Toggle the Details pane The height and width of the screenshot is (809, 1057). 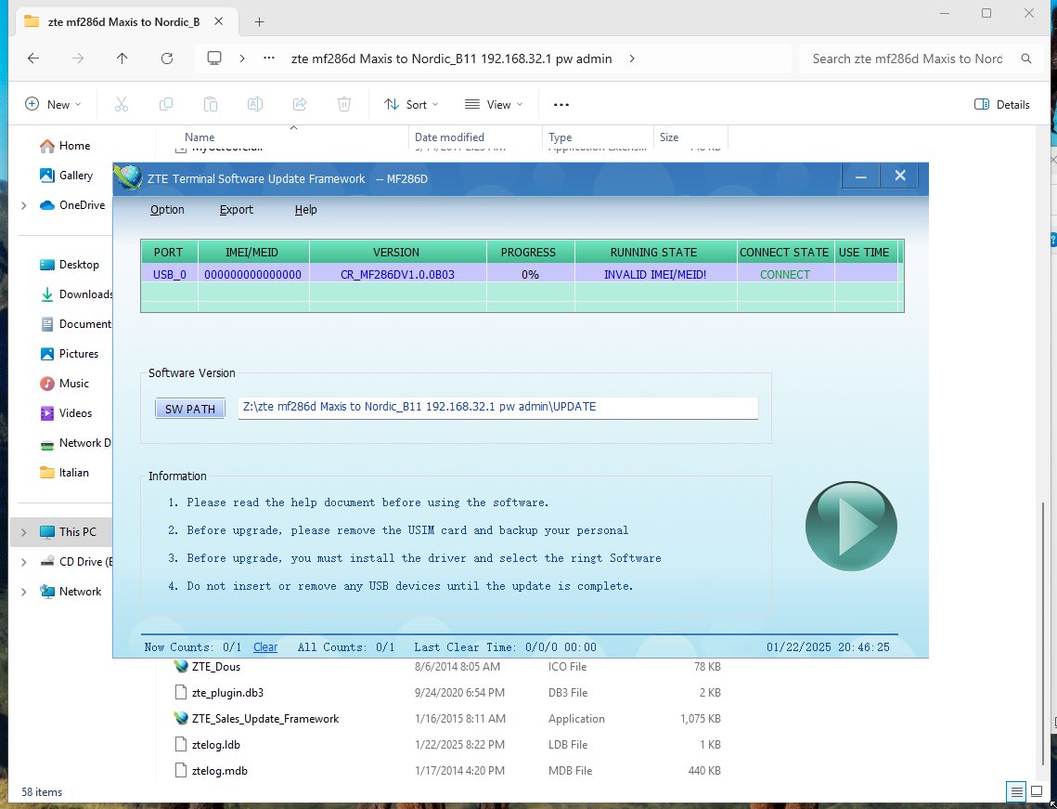pos(1002,105)
